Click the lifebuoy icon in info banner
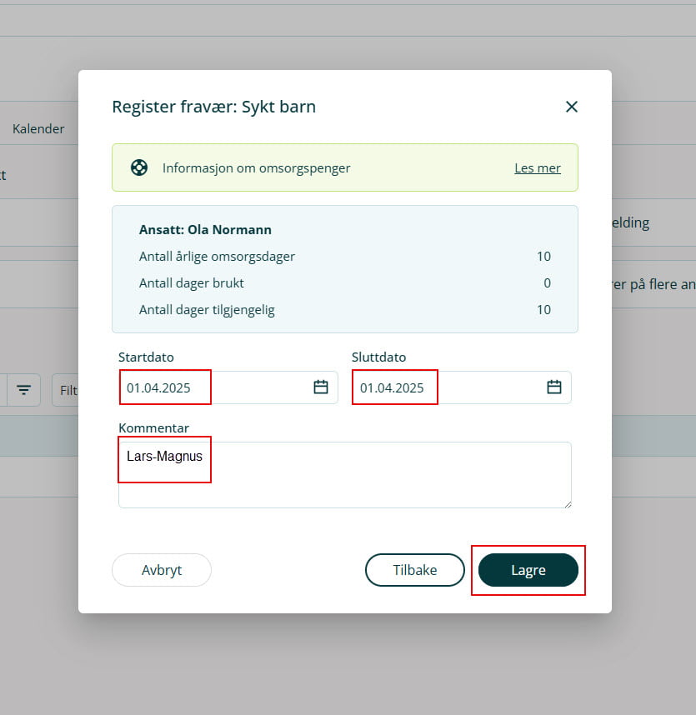 139,167
